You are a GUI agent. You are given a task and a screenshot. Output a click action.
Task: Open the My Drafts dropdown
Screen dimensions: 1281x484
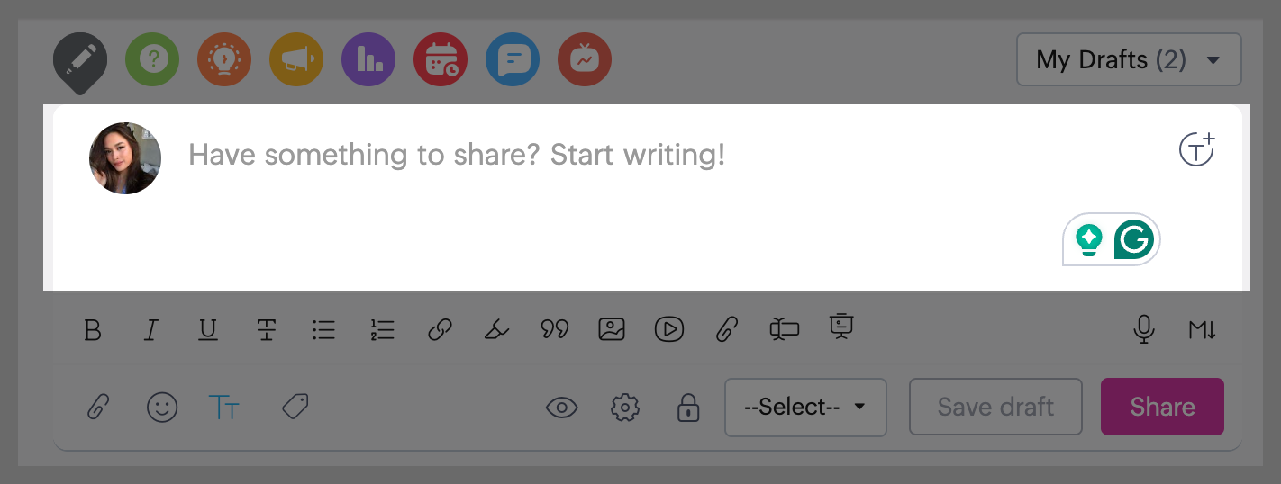1129,60
